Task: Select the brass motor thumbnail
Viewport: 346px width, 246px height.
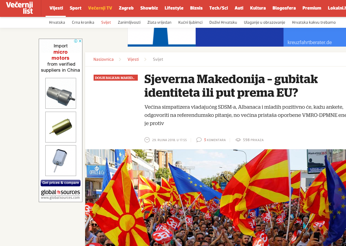Action: pyautogui.click(x=61, y=127)
